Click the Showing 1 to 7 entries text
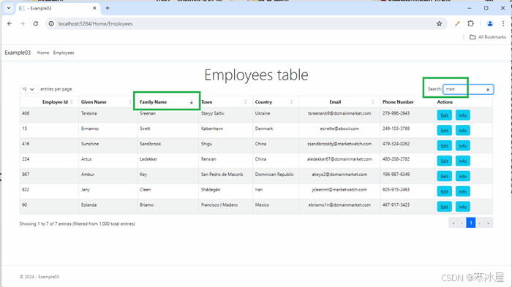512x287 pixels. [77, 223]
